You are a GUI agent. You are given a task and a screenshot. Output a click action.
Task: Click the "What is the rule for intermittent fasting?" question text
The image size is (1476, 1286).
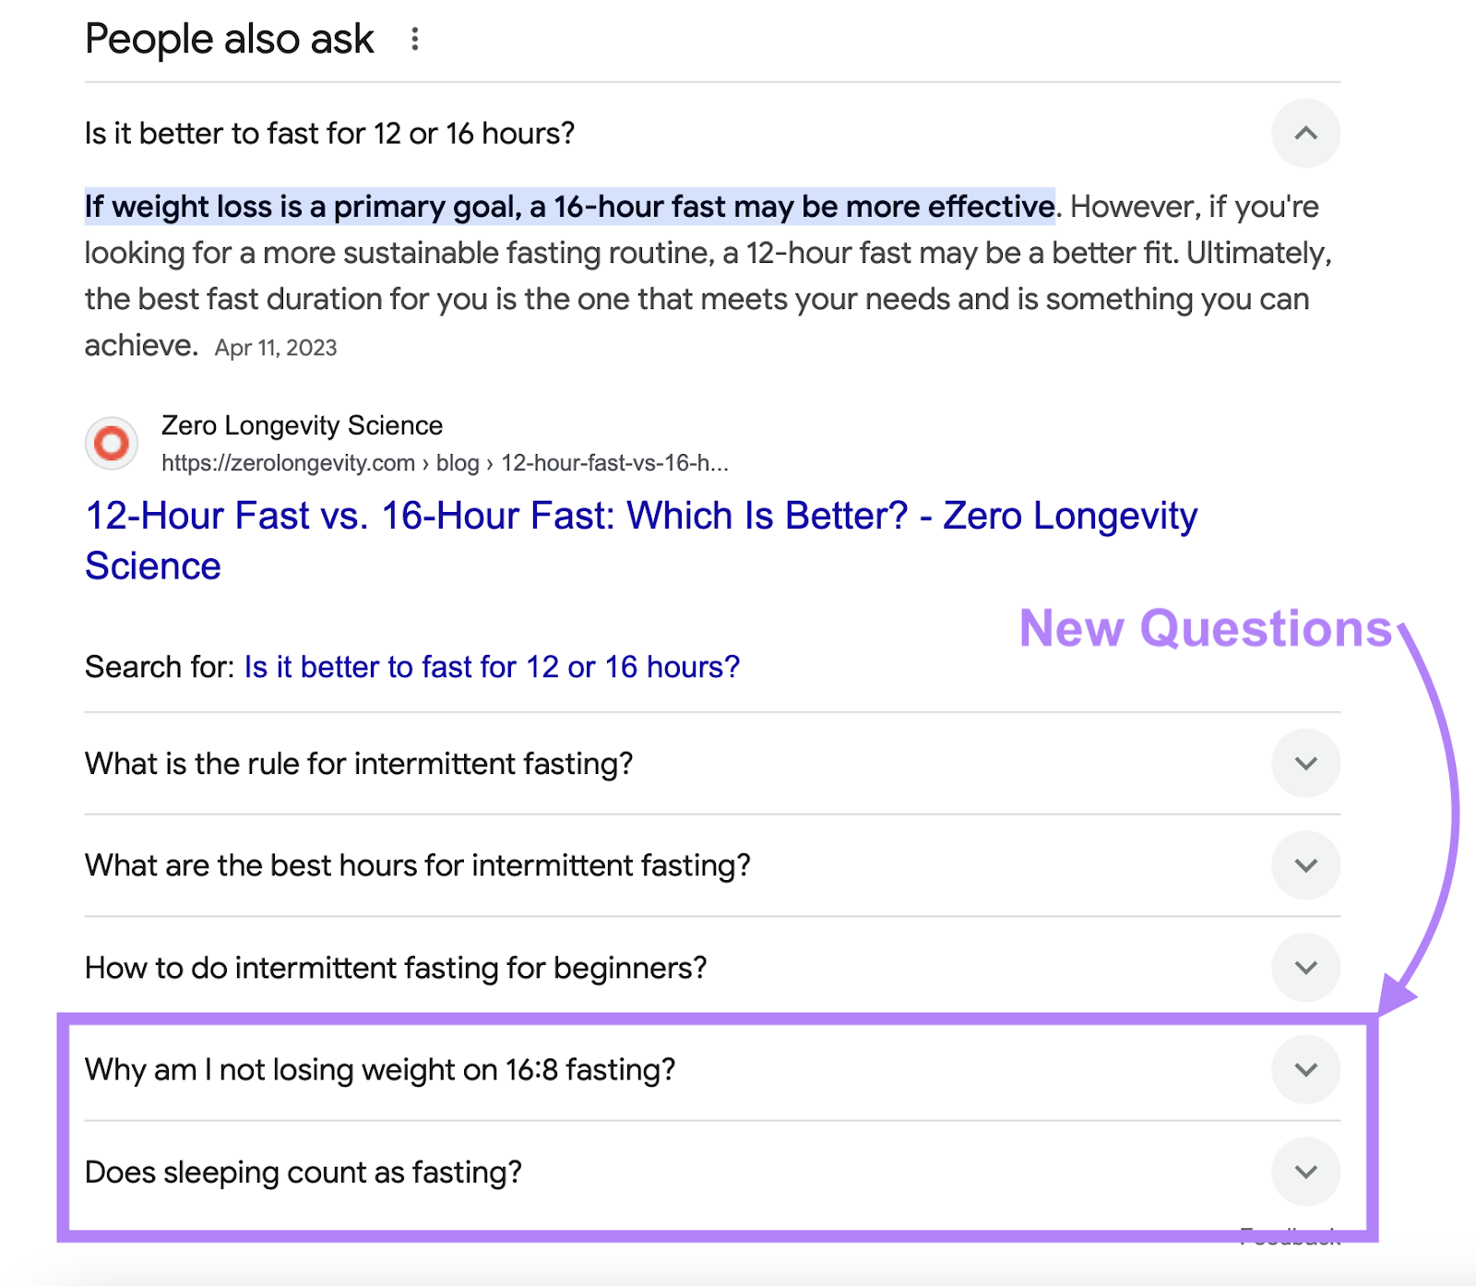(359, 764)
